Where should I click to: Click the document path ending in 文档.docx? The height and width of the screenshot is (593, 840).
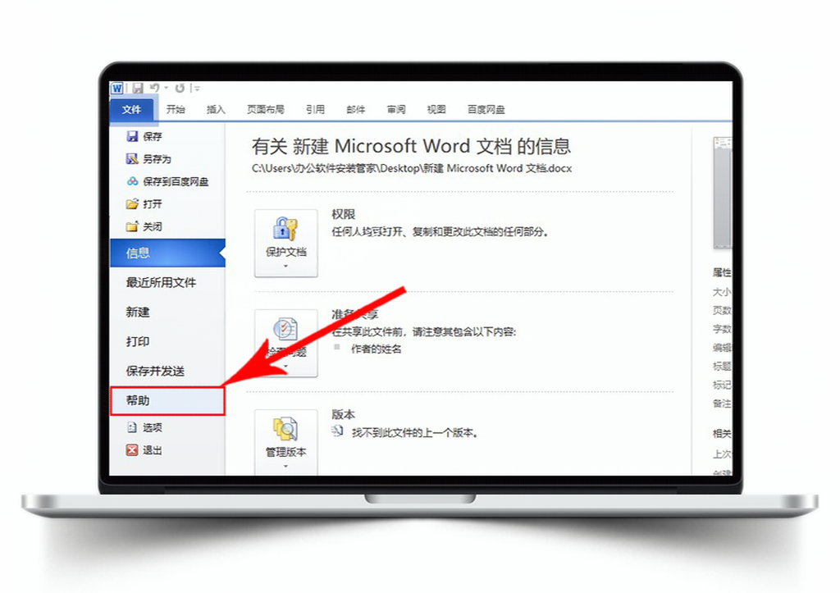412,168
